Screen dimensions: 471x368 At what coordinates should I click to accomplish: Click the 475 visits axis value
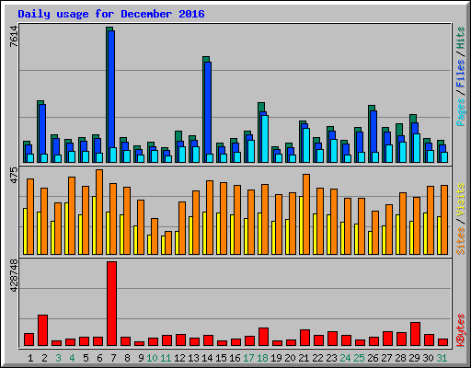[x=14, y=175]
